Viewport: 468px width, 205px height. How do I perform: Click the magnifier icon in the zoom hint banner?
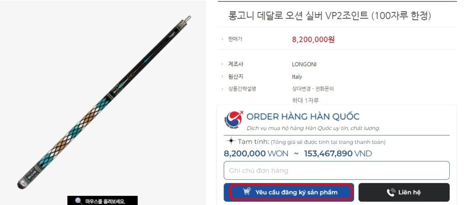click(x=79, y=201)
